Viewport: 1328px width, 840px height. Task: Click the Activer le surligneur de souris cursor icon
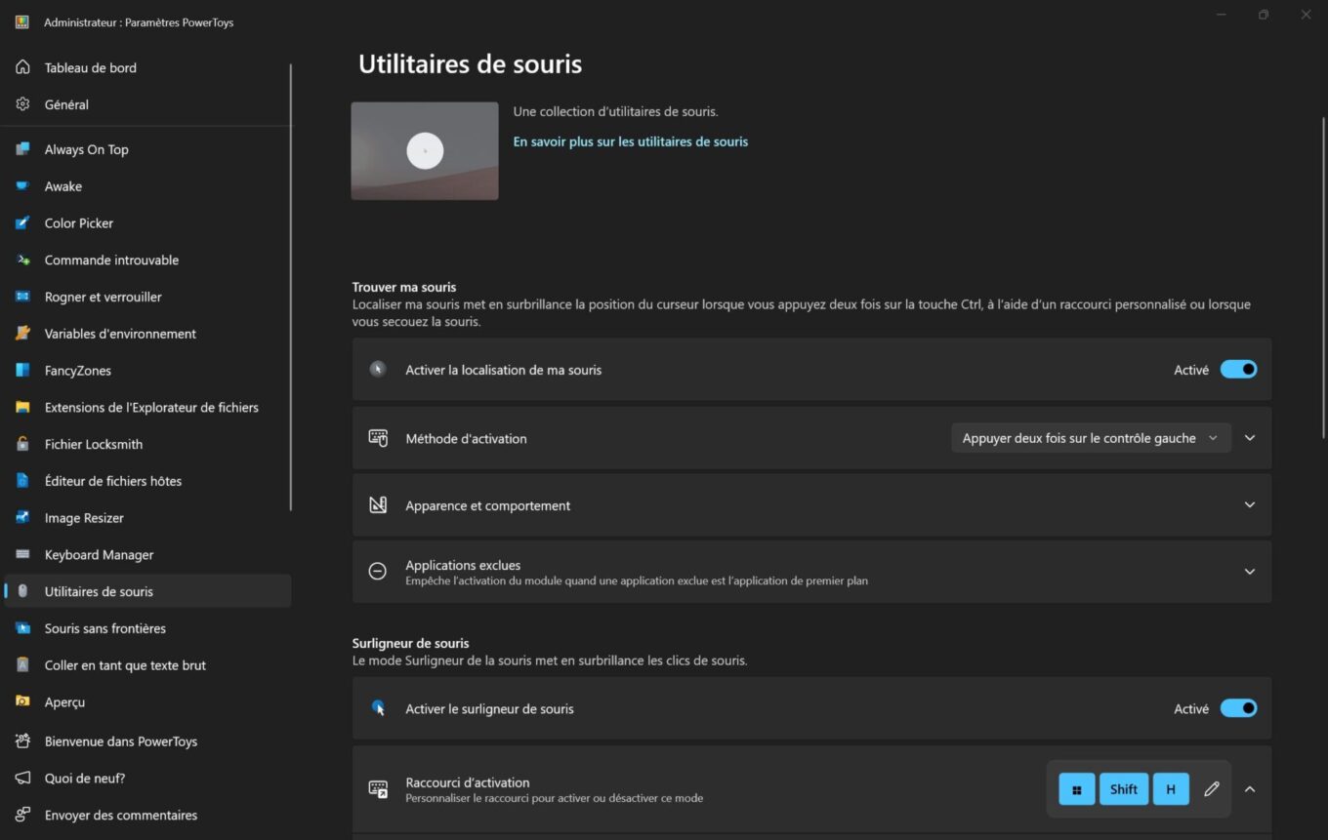point(378,708)
